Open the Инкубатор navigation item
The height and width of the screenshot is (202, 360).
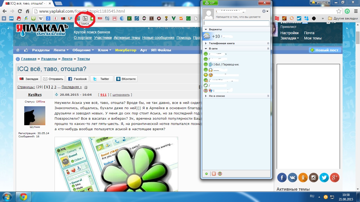point(126,50)
